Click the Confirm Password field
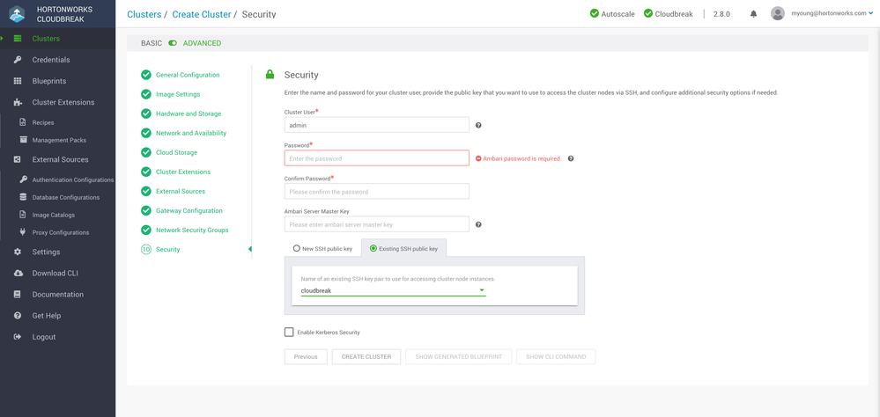Image resolution: width=880 pixels, height=417 pixels. (x=377, y=191)
